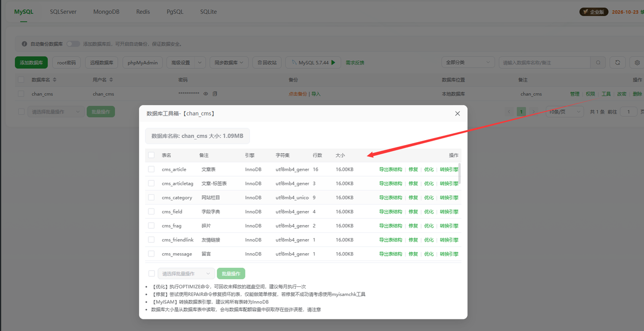Check the cms_article table checkbox

[x=151, y=169]
